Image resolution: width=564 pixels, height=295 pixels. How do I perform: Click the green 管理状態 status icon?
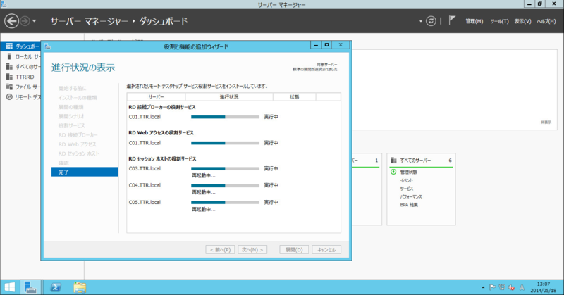(393, 172)
